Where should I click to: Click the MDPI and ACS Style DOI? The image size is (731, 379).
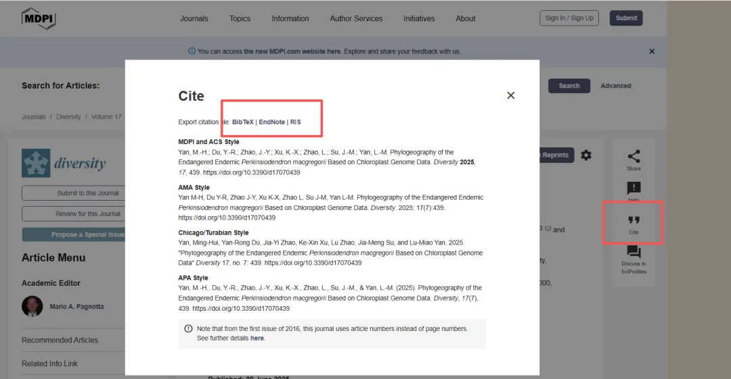point(252,172)
